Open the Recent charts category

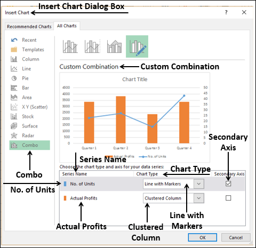point(29,40)
